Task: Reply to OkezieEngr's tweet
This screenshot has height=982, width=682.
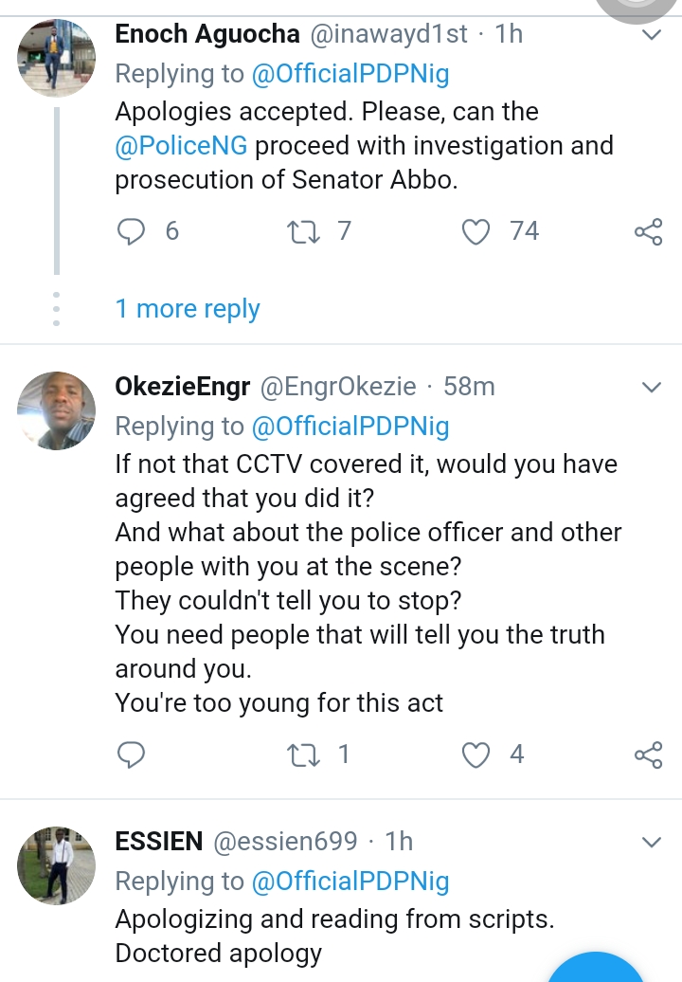Action: (132, 755)
